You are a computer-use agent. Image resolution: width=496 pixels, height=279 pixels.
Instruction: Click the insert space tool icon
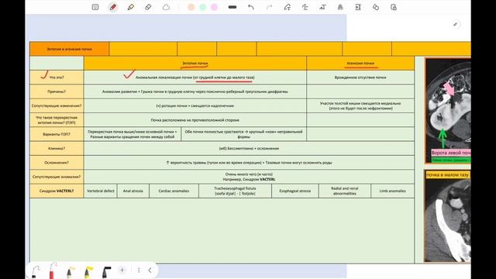point(358,7)
